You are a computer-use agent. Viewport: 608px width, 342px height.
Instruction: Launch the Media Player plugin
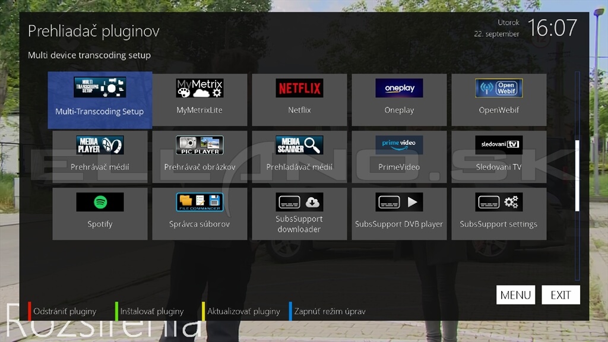point(100,157)
